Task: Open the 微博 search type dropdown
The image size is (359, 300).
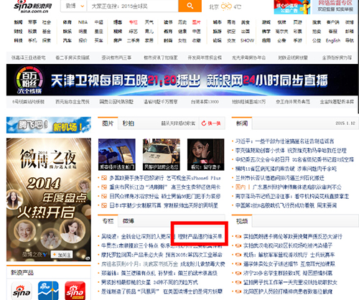Action: pyautogui.click(x=74, y=6)
